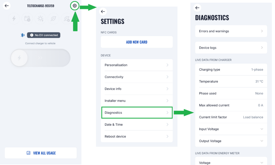Open the Installer menu entry
This screenshot has height=165, width=275.
pyautogui.click(x=136, y=101)
